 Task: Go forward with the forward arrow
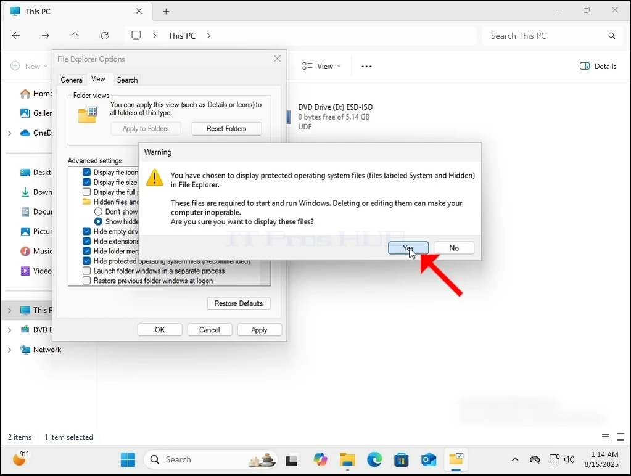tap(46, 35)
